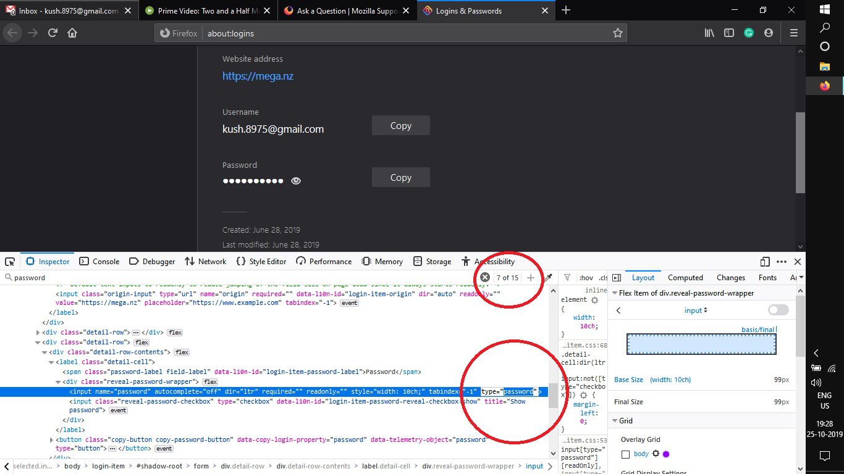Click the purple grid color swatch
The width and height of the screenshot is (844, 474).
click(x=666, y=454)
